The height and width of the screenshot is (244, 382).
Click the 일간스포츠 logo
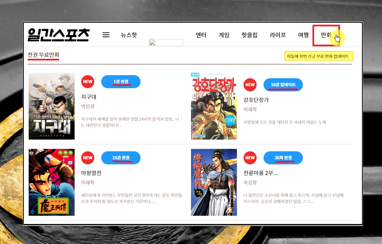[x=59, y=35]
